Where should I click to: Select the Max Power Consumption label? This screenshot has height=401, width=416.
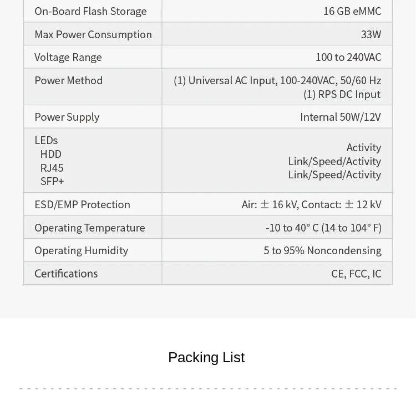pyautogui.click(x=93, y=34)
